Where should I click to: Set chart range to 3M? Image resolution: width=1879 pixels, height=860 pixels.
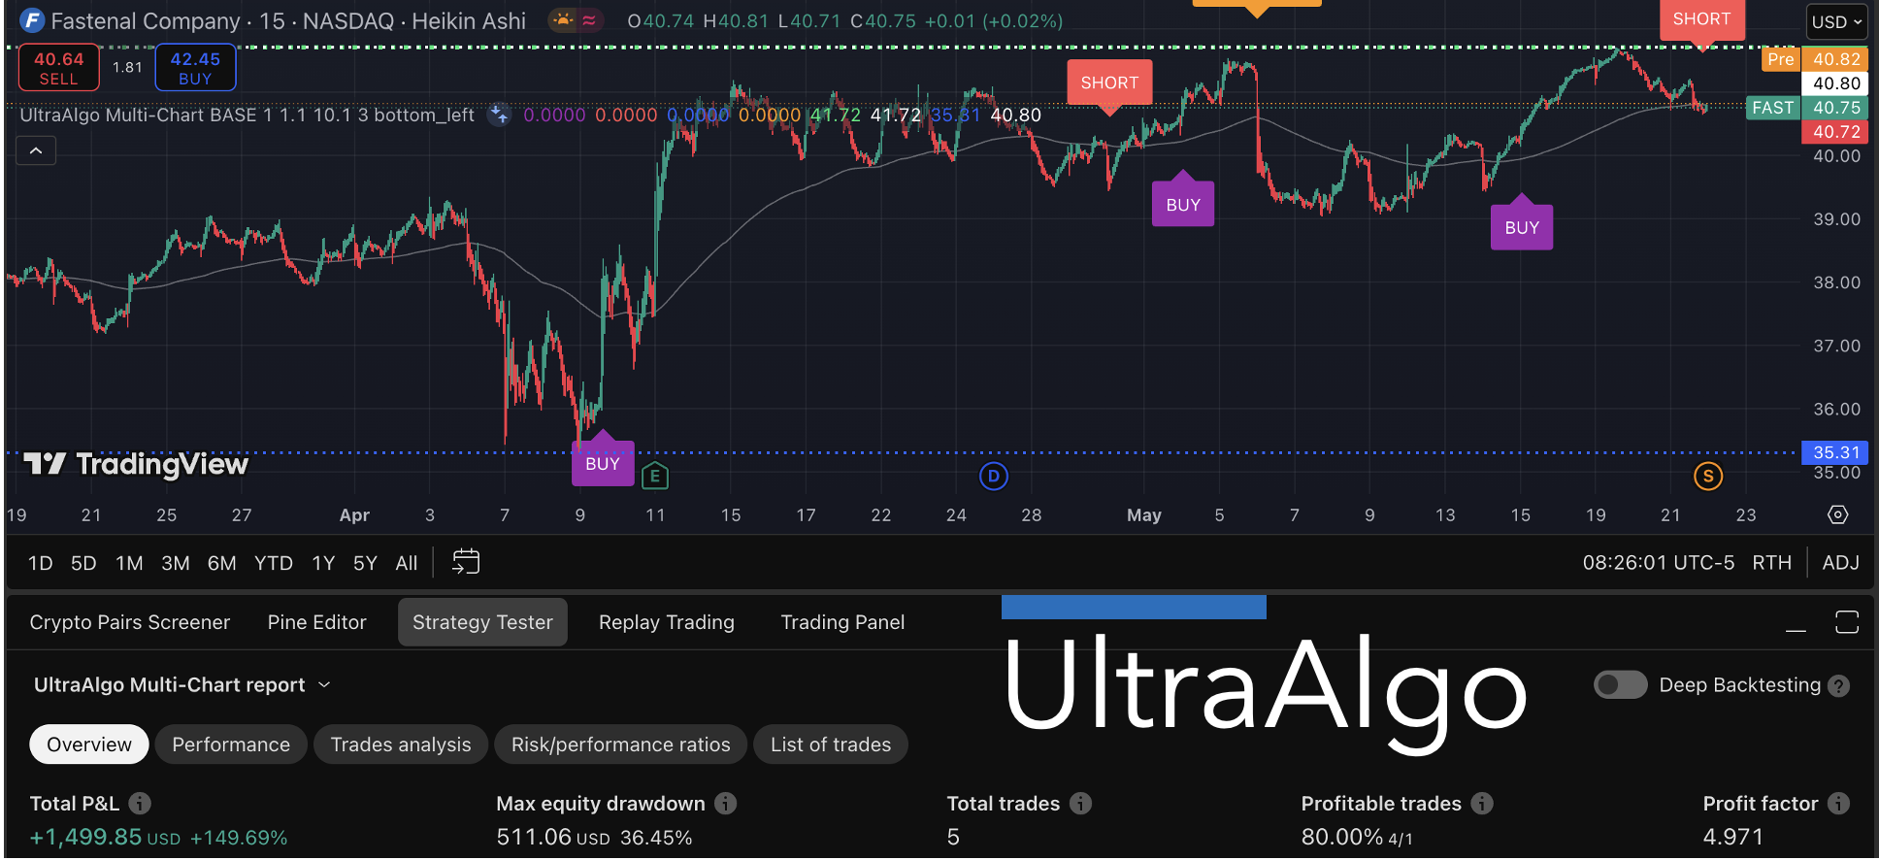click(176, 563)
